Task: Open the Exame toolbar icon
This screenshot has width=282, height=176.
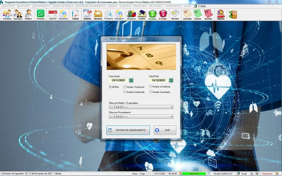Action: pyautogui.click(x=198, y=14)
